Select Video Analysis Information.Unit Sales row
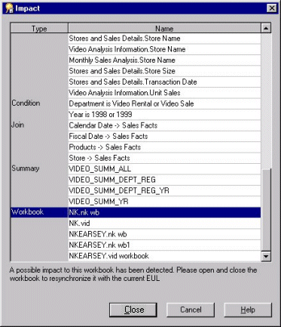Viewport: 281px width, 327px height. [164, 93]
